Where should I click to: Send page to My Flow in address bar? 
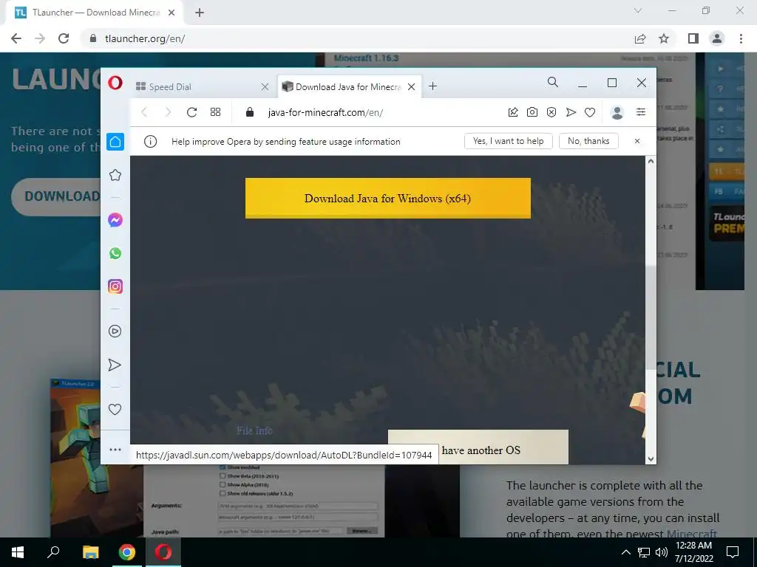[x=571, y=112]
